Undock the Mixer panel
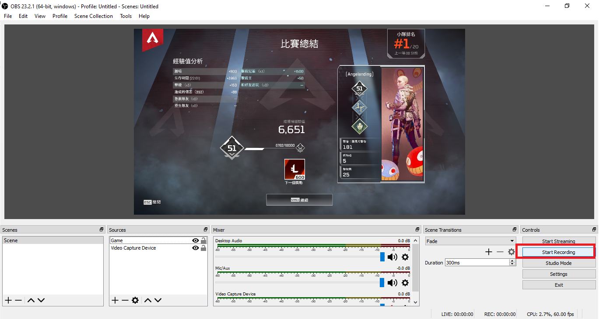Image resolution: width=599 pixels, height=319 pixels. tap(417, 230)
